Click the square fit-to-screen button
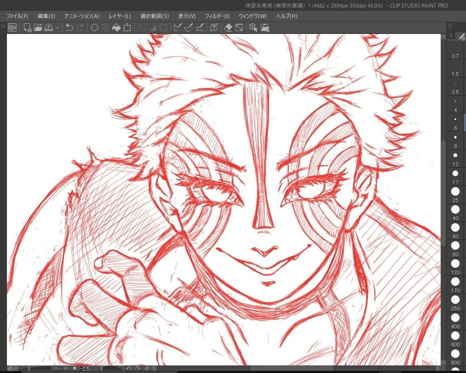 click(x=75, y=368)
